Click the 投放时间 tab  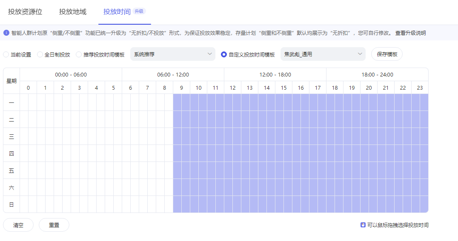pos(117,12)
